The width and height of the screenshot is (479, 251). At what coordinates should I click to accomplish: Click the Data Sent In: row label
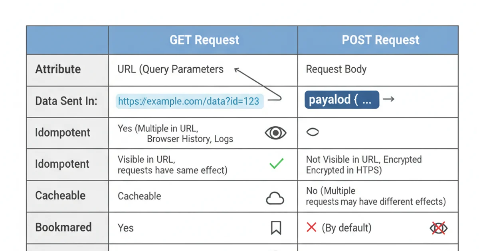(x=66, y=101)
